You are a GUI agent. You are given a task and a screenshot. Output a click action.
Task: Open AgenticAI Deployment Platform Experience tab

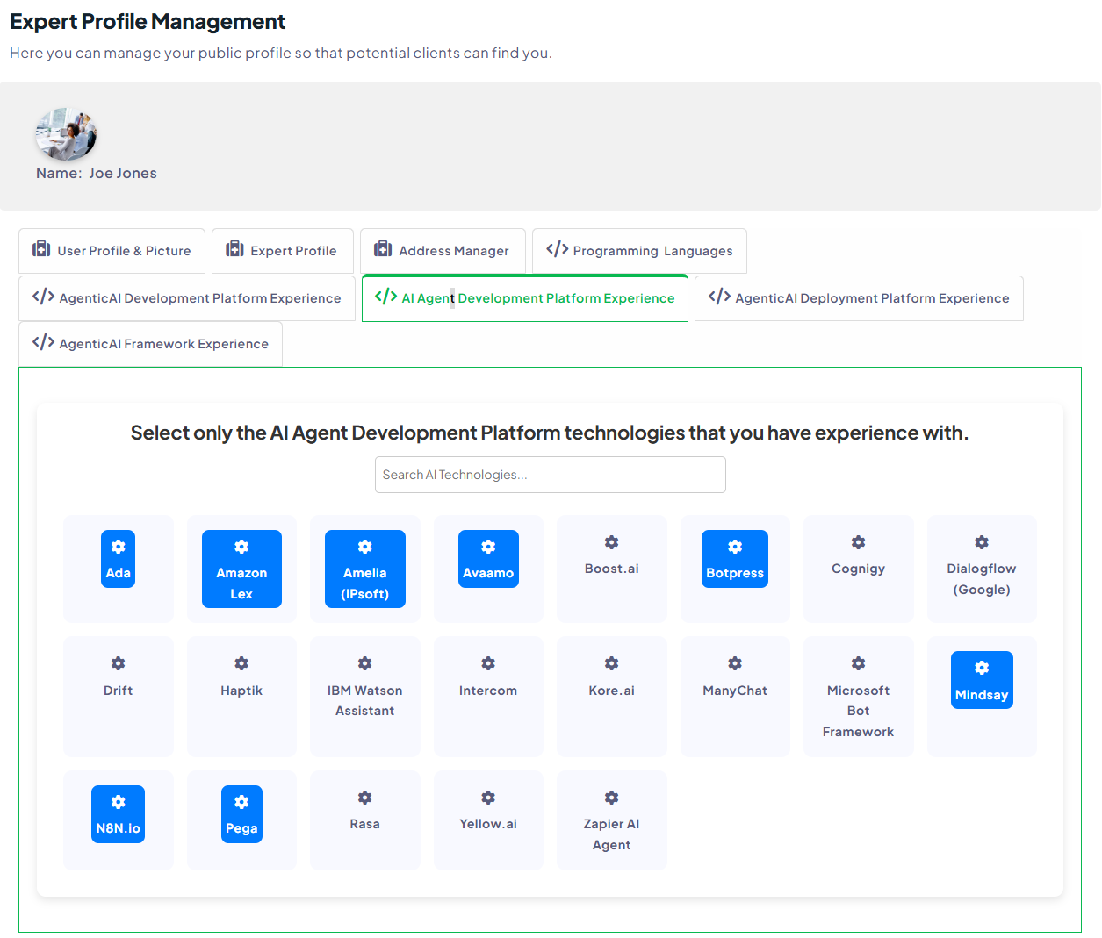pyautogui.click(x=859, y=298)
